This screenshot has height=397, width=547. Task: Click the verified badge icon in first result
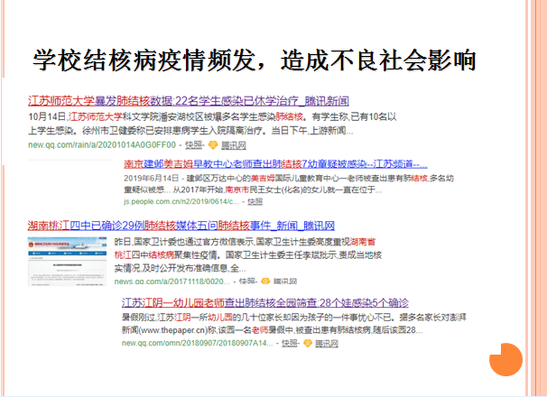(213, 144)
